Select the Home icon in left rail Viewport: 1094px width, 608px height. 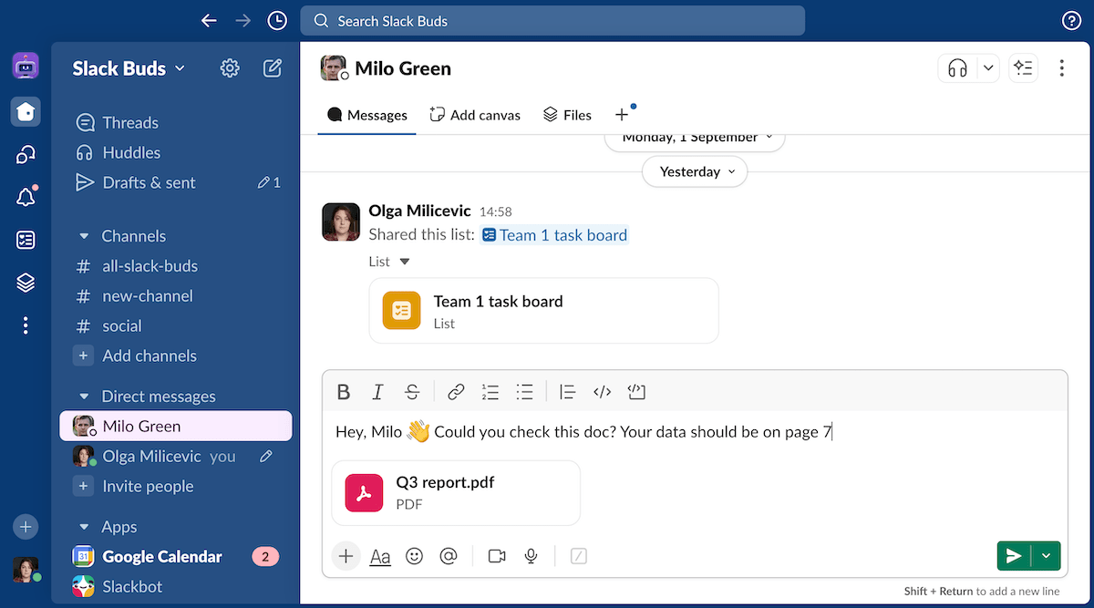point(26,111)
